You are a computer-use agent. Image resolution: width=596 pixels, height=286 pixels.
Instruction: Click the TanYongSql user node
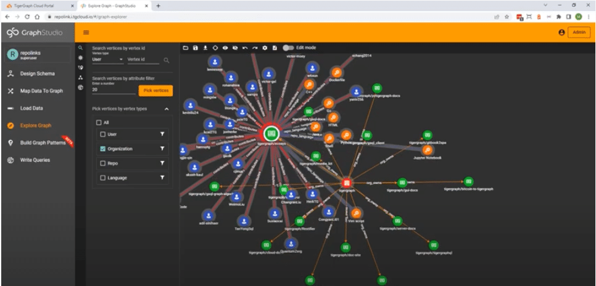click(244, 221)
